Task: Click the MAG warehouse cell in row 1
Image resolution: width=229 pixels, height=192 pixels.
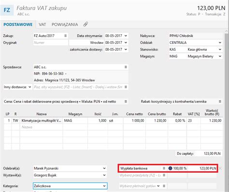Action: click(75, 121)
